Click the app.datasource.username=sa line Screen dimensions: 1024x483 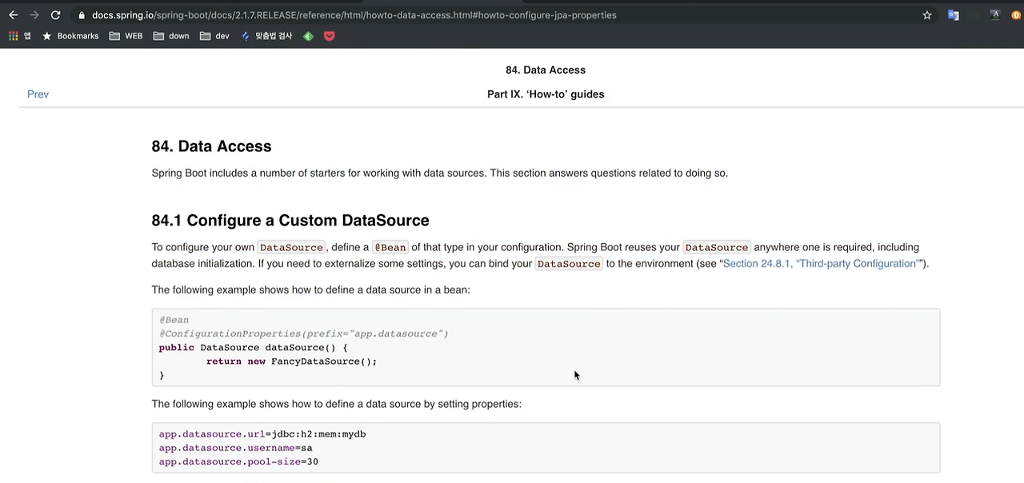click(236, 448)
